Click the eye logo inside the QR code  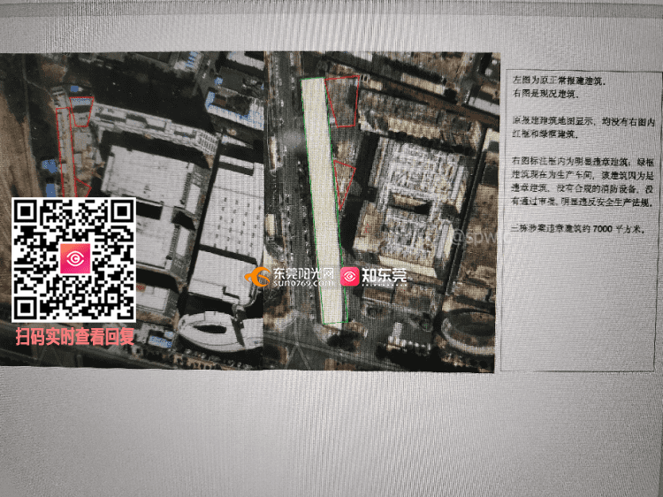(x=73, y=259)
